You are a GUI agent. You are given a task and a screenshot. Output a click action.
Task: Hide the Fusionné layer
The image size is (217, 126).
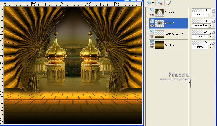[x=152, y=15]
